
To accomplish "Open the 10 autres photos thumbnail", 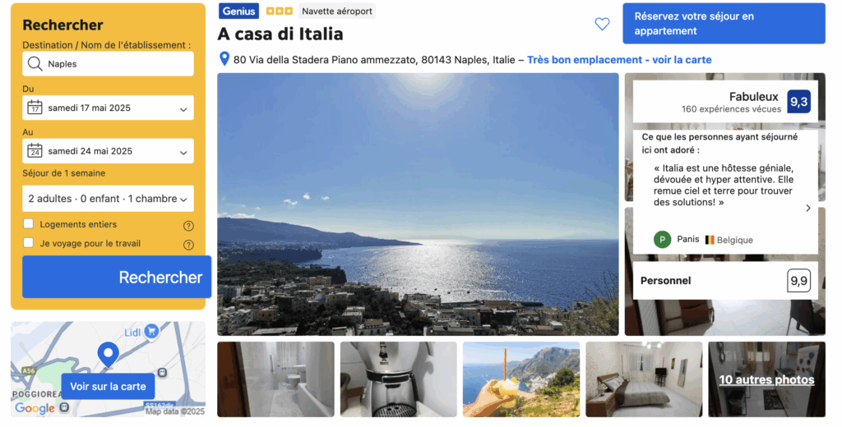I will pos(767,379).
